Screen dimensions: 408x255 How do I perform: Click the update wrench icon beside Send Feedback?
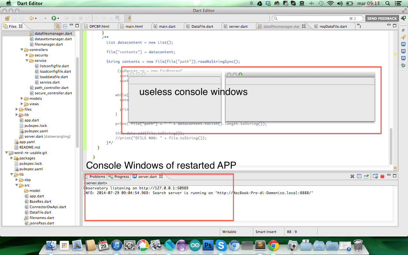[403, 18]
